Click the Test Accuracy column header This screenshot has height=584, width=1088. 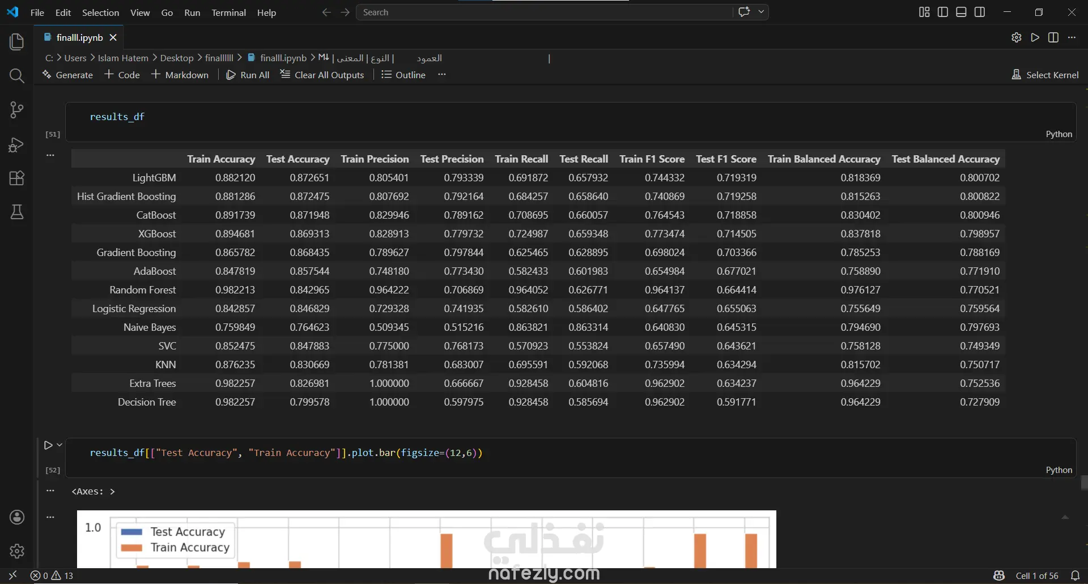297,159
